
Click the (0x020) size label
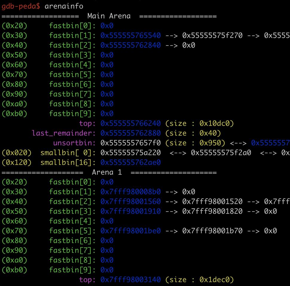[17, 153]
